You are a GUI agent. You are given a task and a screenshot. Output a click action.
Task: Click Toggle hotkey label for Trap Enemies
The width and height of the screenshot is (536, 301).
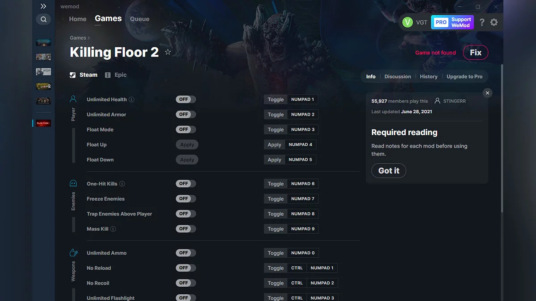click(276, 214)
